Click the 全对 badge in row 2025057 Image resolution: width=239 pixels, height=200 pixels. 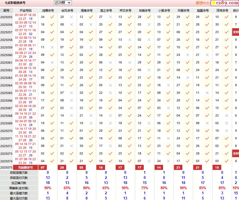235,32
